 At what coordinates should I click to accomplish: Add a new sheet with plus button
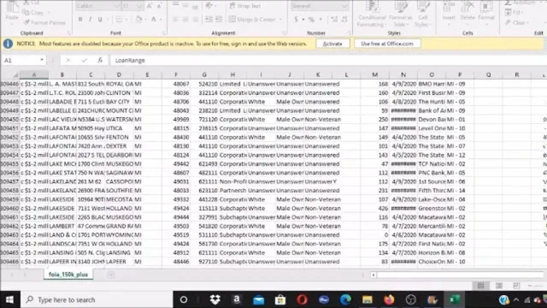[x=111, y=275]
